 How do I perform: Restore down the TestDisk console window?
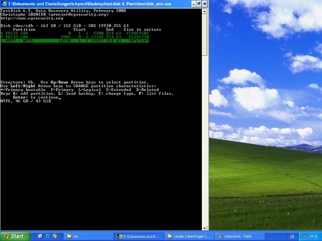point(199,4)
